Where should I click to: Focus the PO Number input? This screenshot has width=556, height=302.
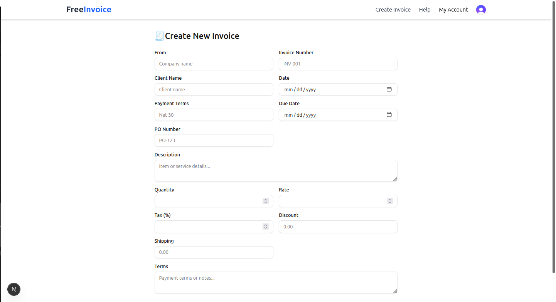click(214, 140)
